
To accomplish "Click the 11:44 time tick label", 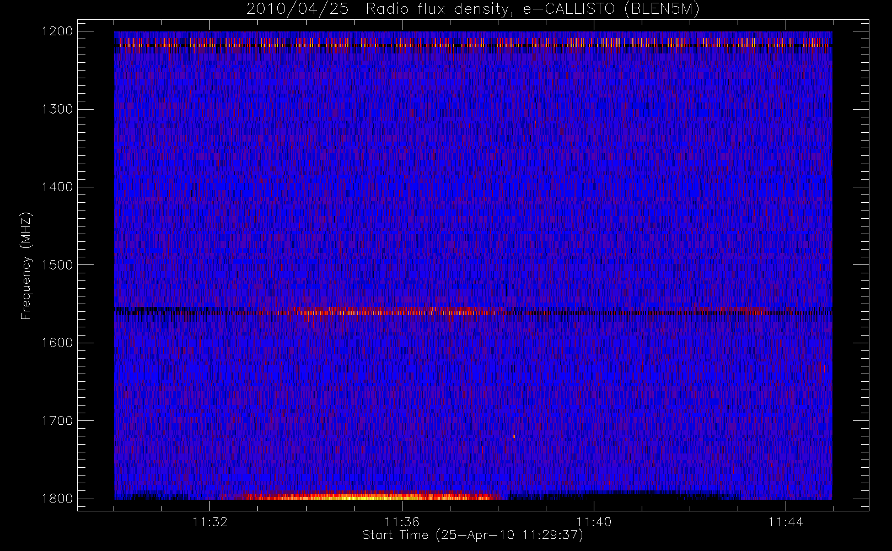I will tap(786, 522).
